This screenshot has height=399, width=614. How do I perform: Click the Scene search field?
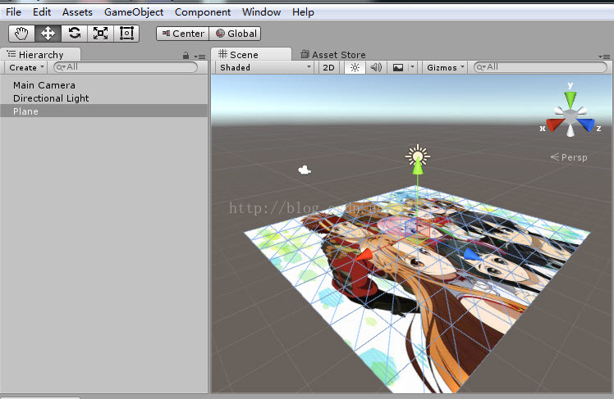tap(540, 67)
